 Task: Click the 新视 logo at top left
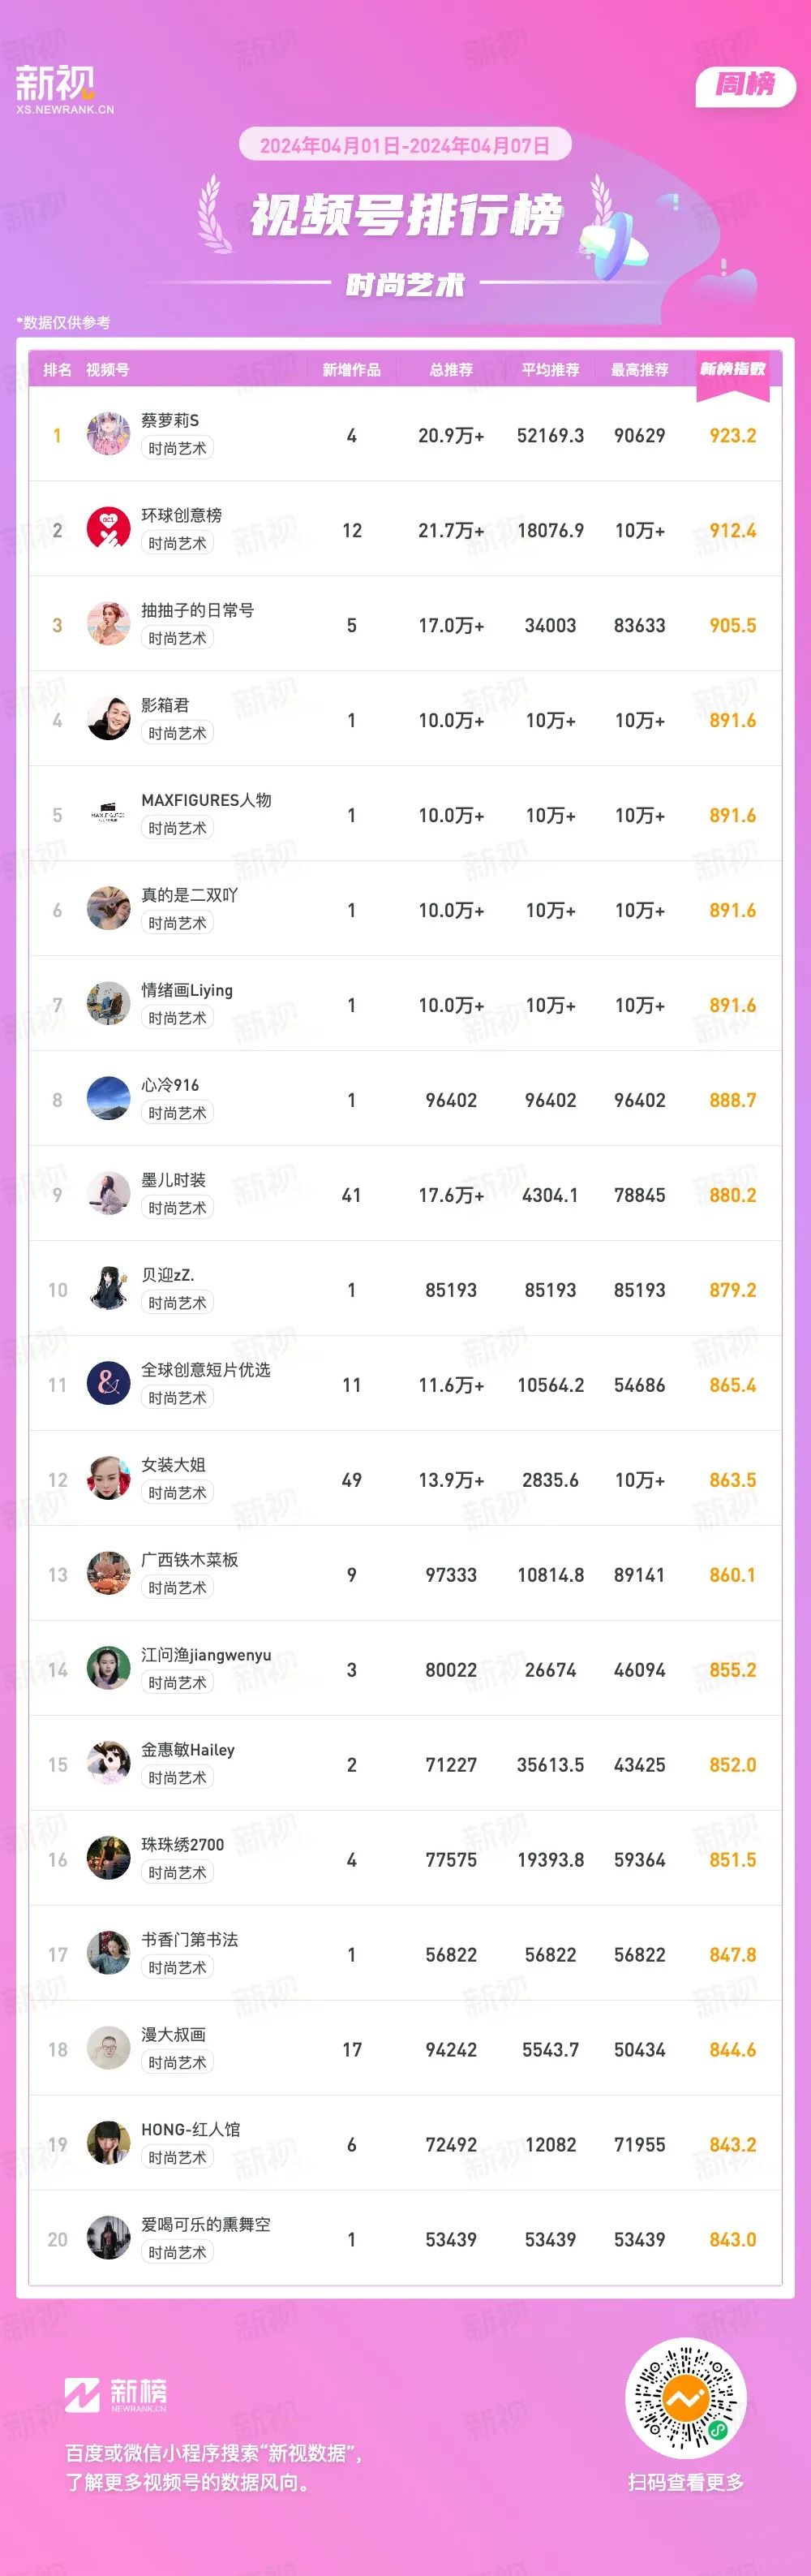tap(64, 89)
